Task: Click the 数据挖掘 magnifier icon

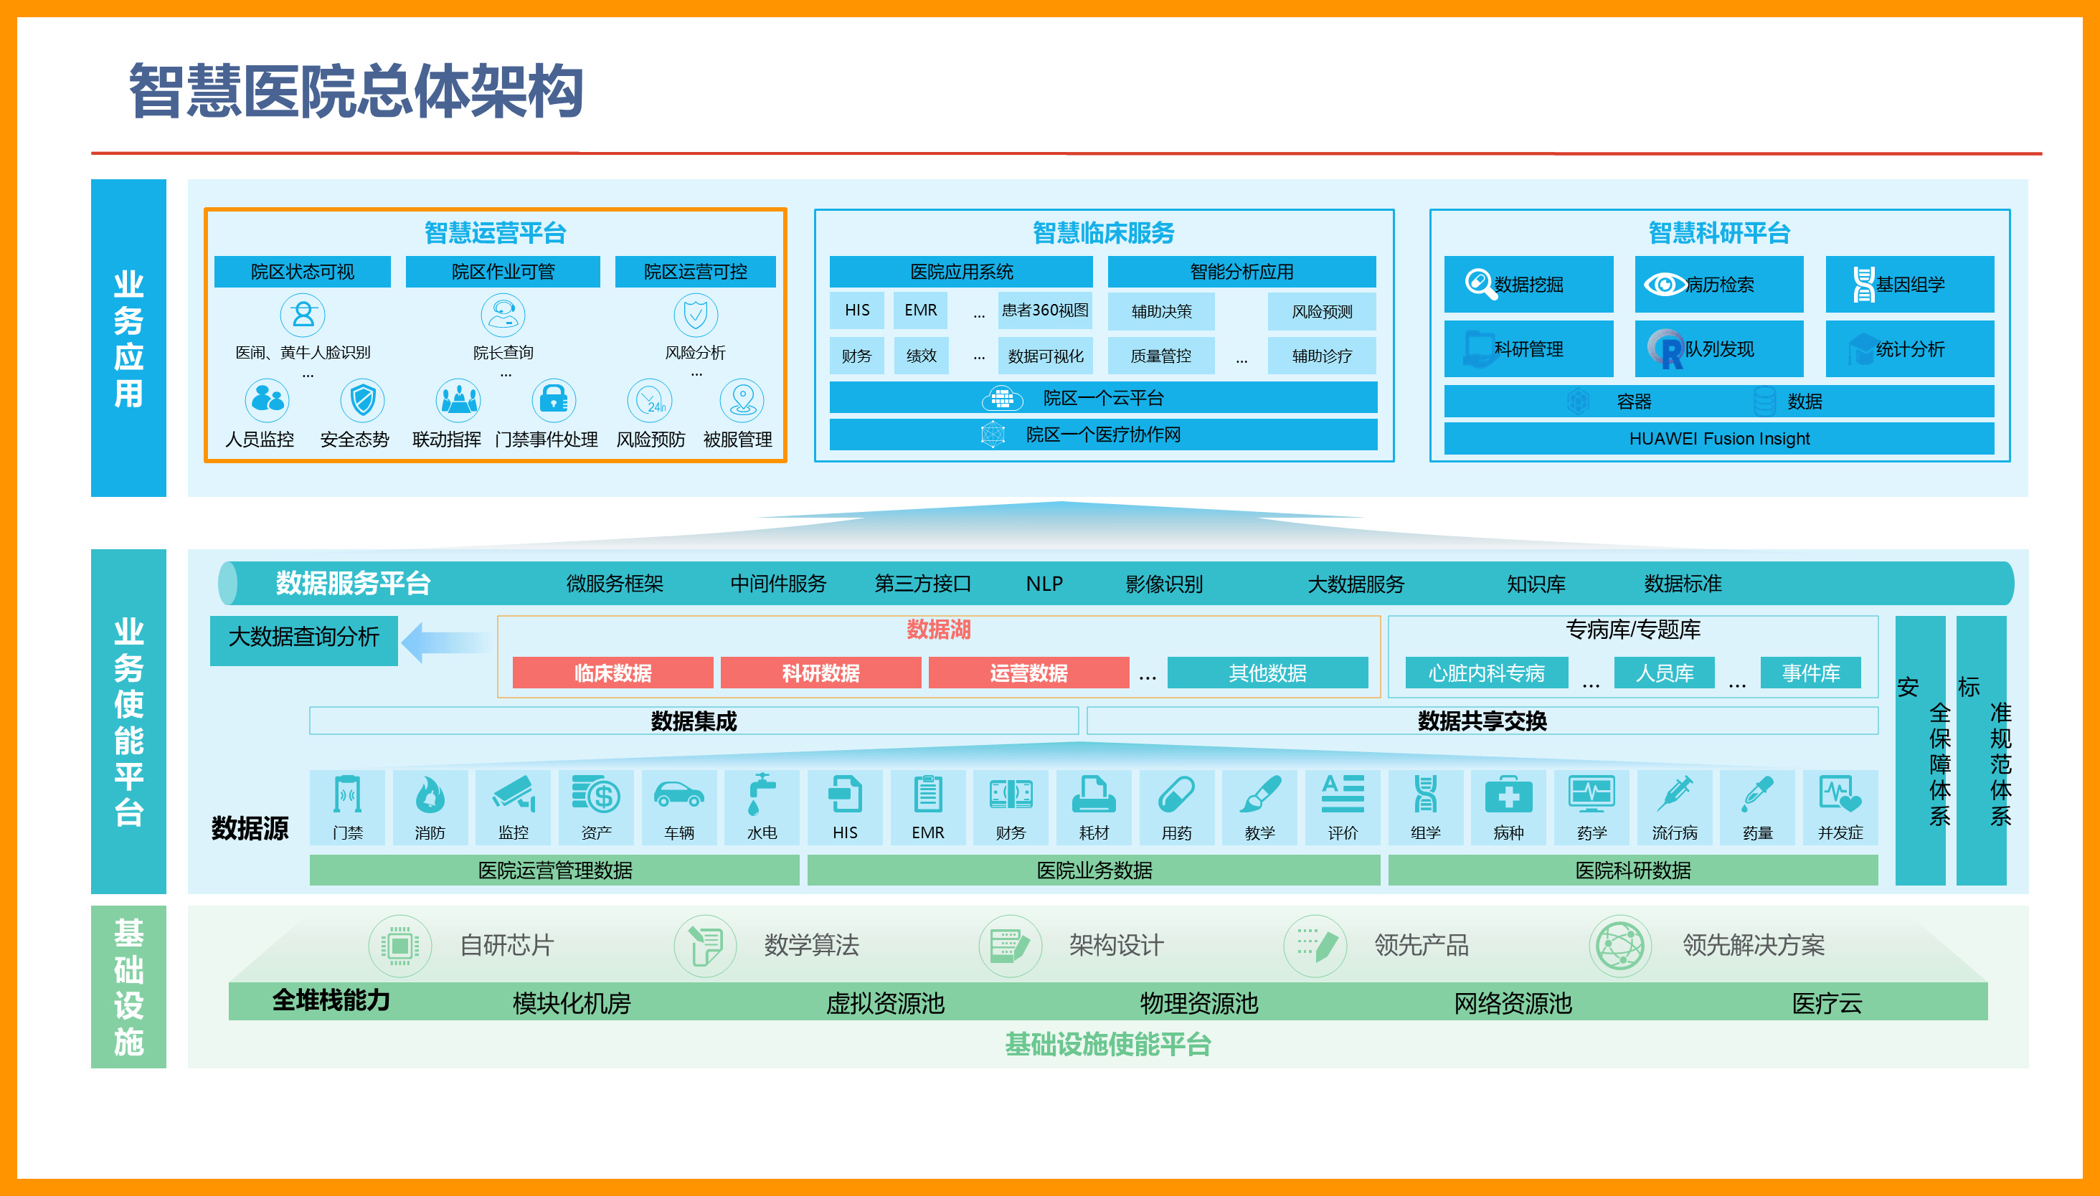Action: 1478,284
